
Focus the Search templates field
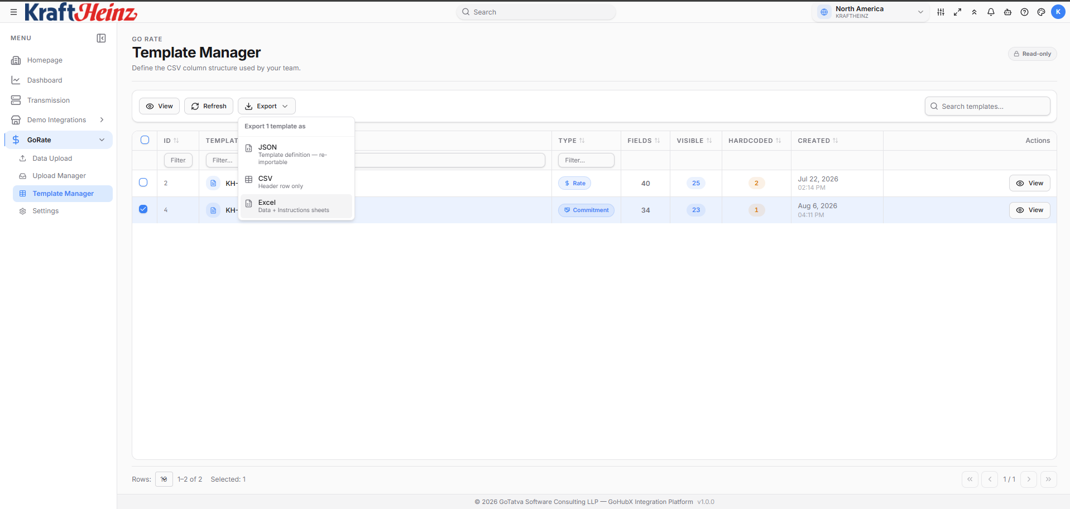click(x=987, y=106)
